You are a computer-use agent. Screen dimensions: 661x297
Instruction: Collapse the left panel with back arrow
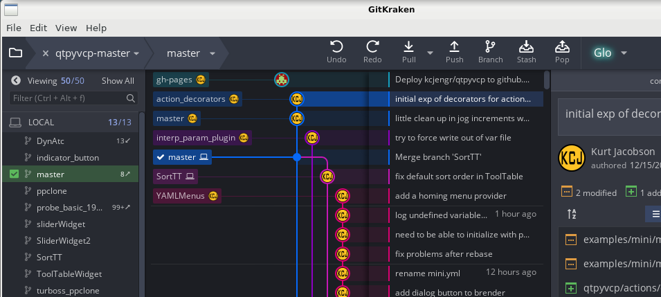(x=16, y=80)
